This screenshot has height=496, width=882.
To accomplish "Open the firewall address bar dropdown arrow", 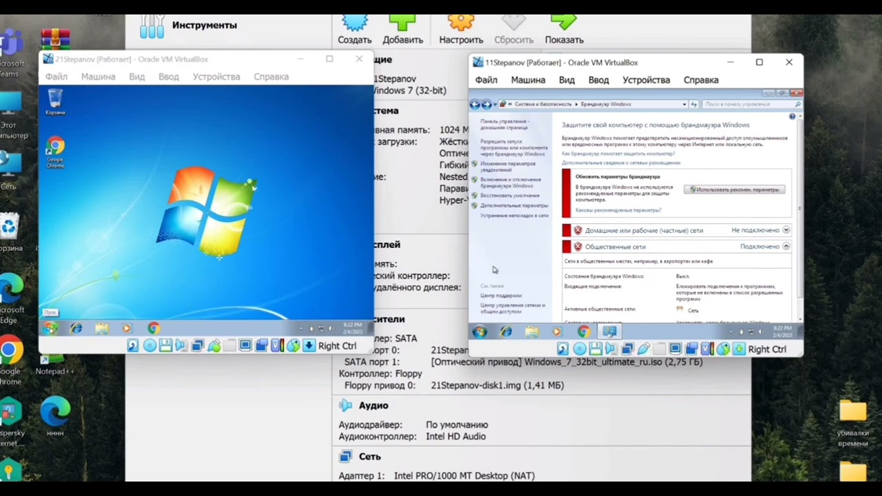I will point(684,104).
